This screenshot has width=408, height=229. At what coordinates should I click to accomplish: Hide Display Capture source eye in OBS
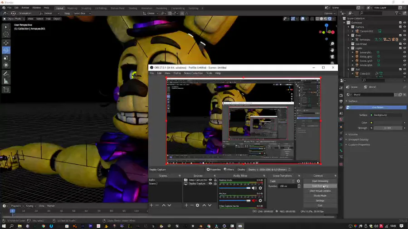(210, 184)
